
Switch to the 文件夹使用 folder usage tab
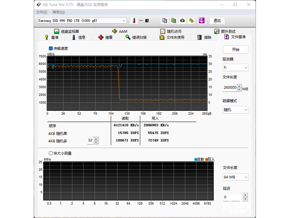[172, 37]
